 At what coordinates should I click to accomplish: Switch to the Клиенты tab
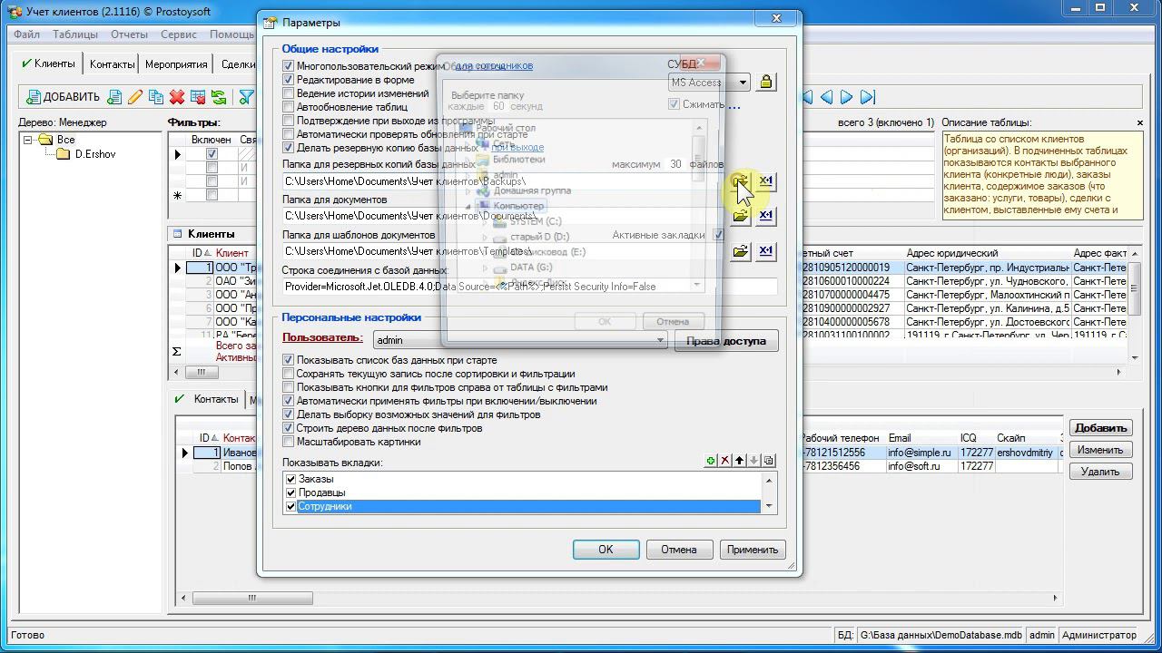[x=49, y=63]
